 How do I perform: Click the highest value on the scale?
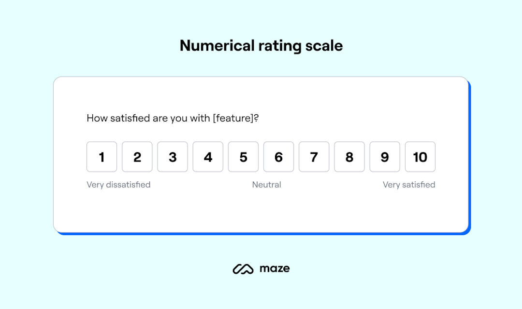pyautogui.click(x=420, y=157)
